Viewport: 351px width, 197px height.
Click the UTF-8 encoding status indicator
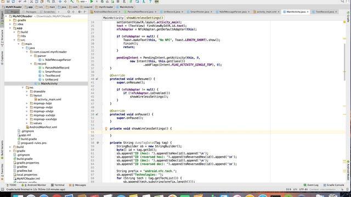click(x=303, y=189)
